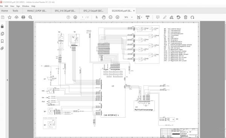Open the Window menu

(x=26, y=6)
